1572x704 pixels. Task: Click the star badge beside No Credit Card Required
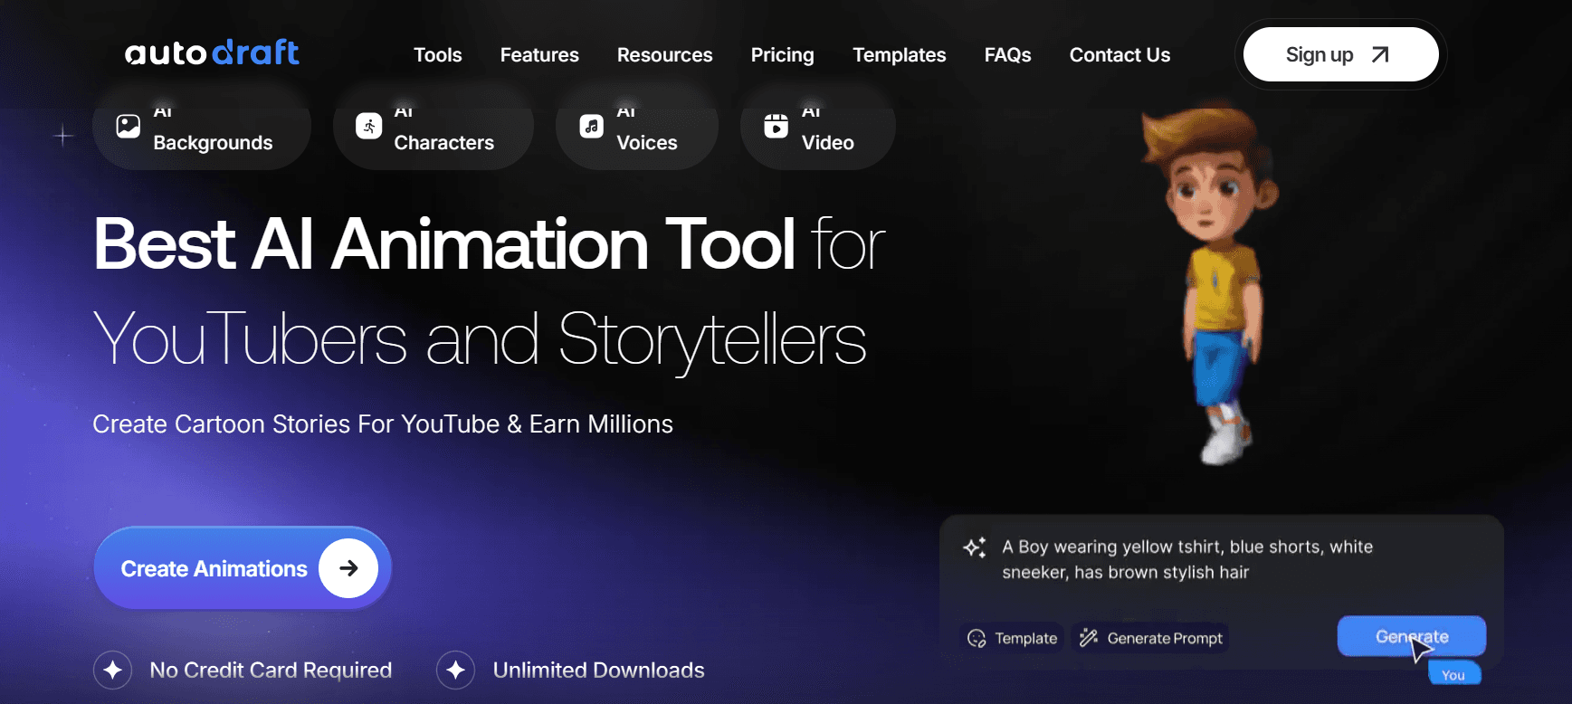click(113, 671)
